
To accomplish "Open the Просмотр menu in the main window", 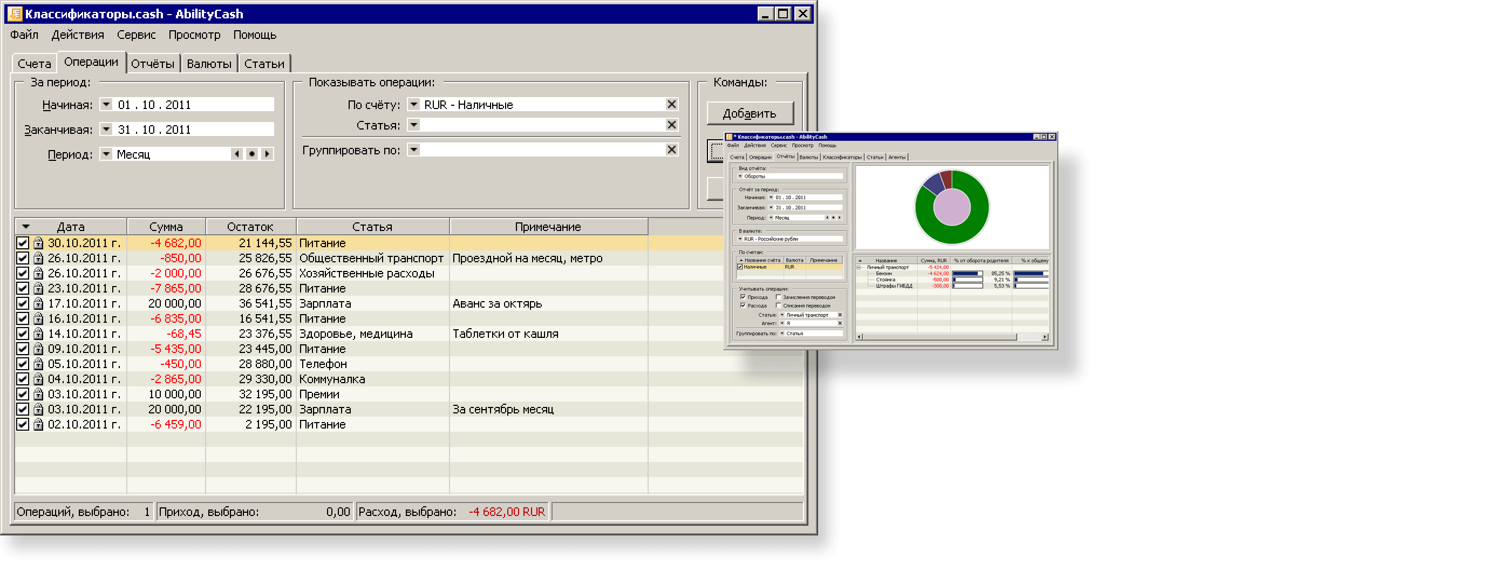I will point(194,35).
